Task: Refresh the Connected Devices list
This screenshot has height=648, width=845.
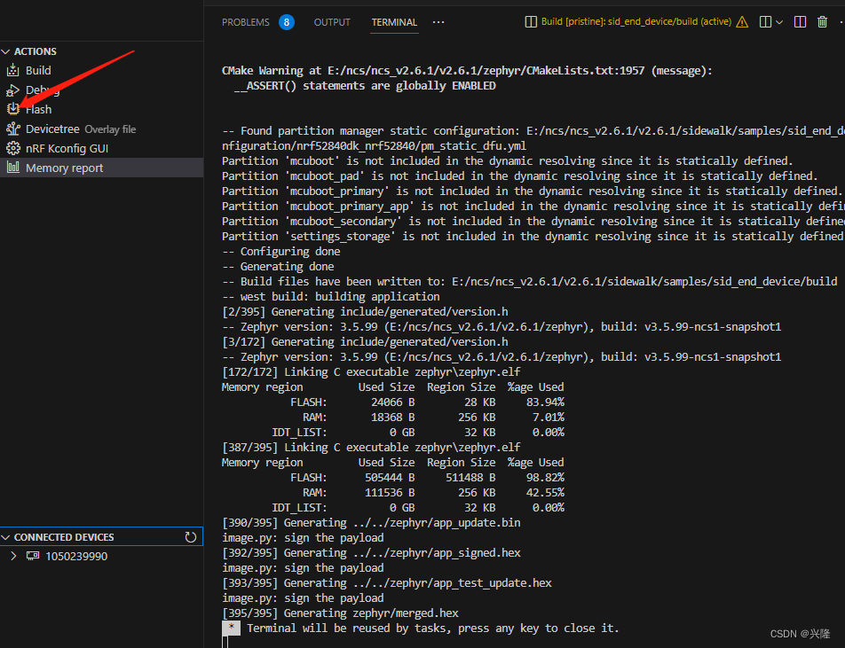Action: [x=190, y=537]
